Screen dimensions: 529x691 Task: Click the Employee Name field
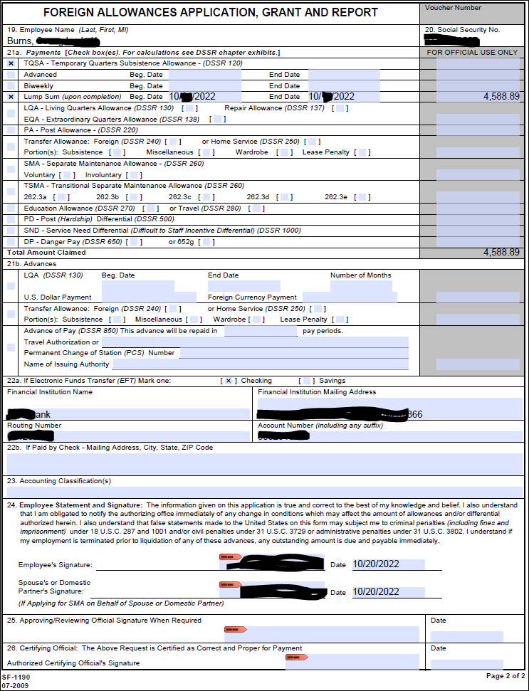[211, 41]
